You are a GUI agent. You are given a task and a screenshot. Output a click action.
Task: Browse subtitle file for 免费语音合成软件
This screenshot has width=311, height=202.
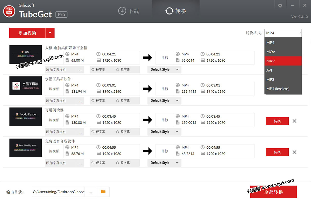pos(80,163)
